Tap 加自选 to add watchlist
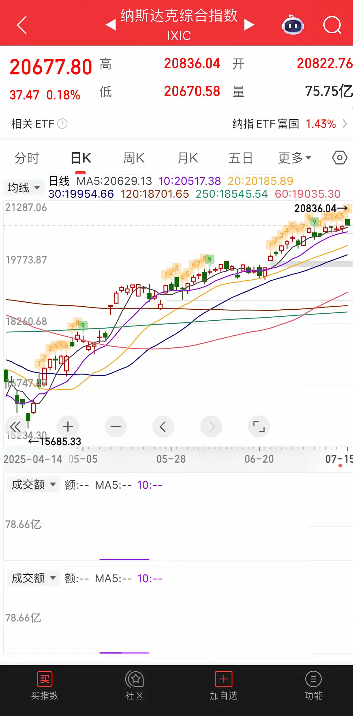The width and height of the screenshot is (353, 716). [x=223, y=686]
